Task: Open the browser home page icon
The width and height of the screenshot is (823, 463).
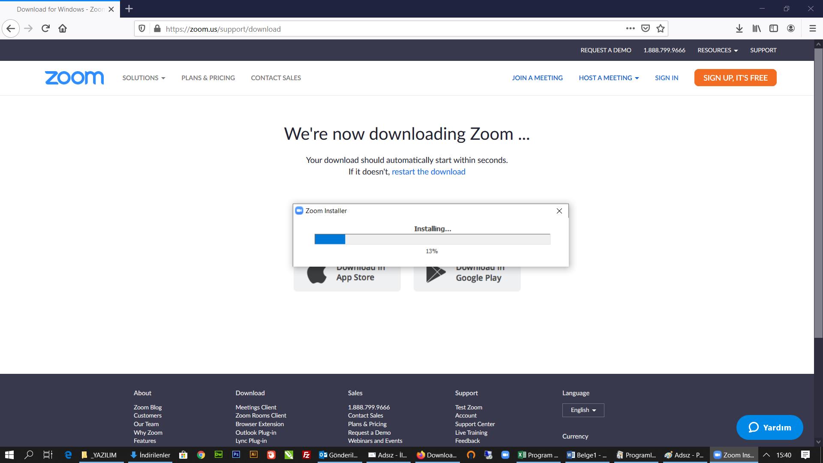Action: [63, 29]
